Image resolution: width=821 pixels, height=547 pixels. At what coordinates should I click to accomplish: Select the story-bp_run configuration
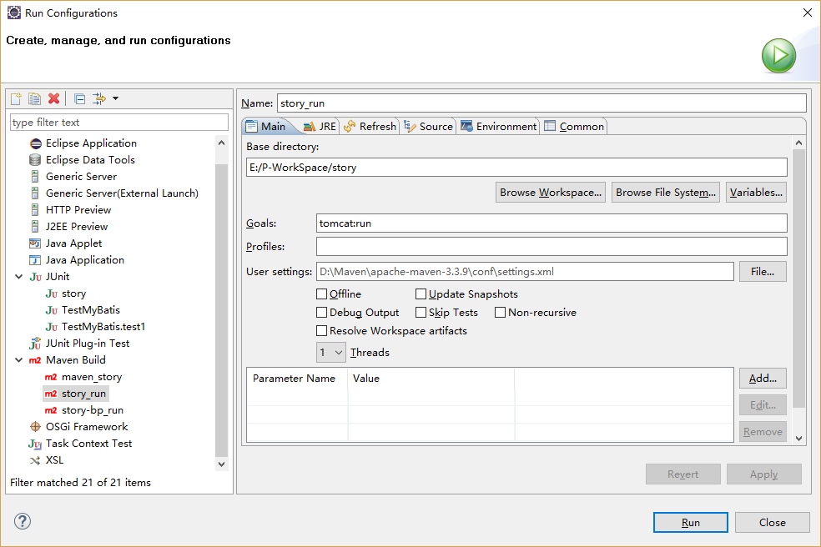pos(92,410)
